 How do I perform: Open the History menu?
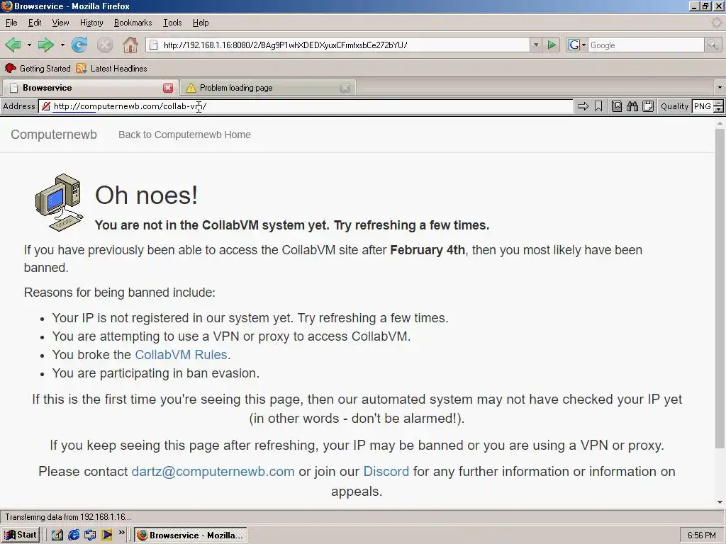pyautogui.click(x=91, y=23)
